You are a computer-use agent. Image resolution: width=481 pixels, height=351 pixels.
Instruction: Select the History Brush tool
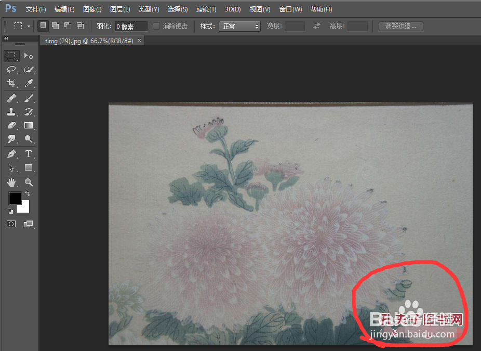tap(29, 112)
